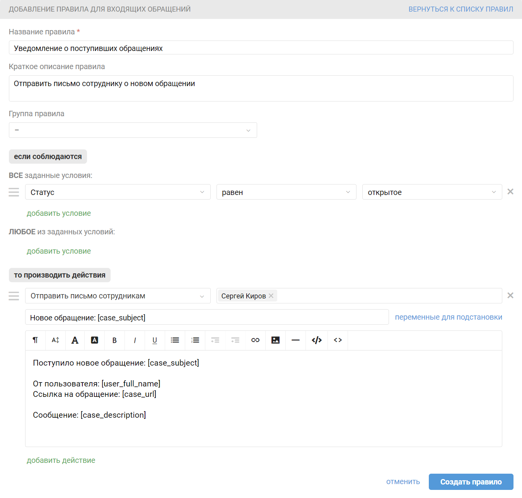522x498 pixels.
Task: Focus the Название правила input field
Action: tap(261, 48)
